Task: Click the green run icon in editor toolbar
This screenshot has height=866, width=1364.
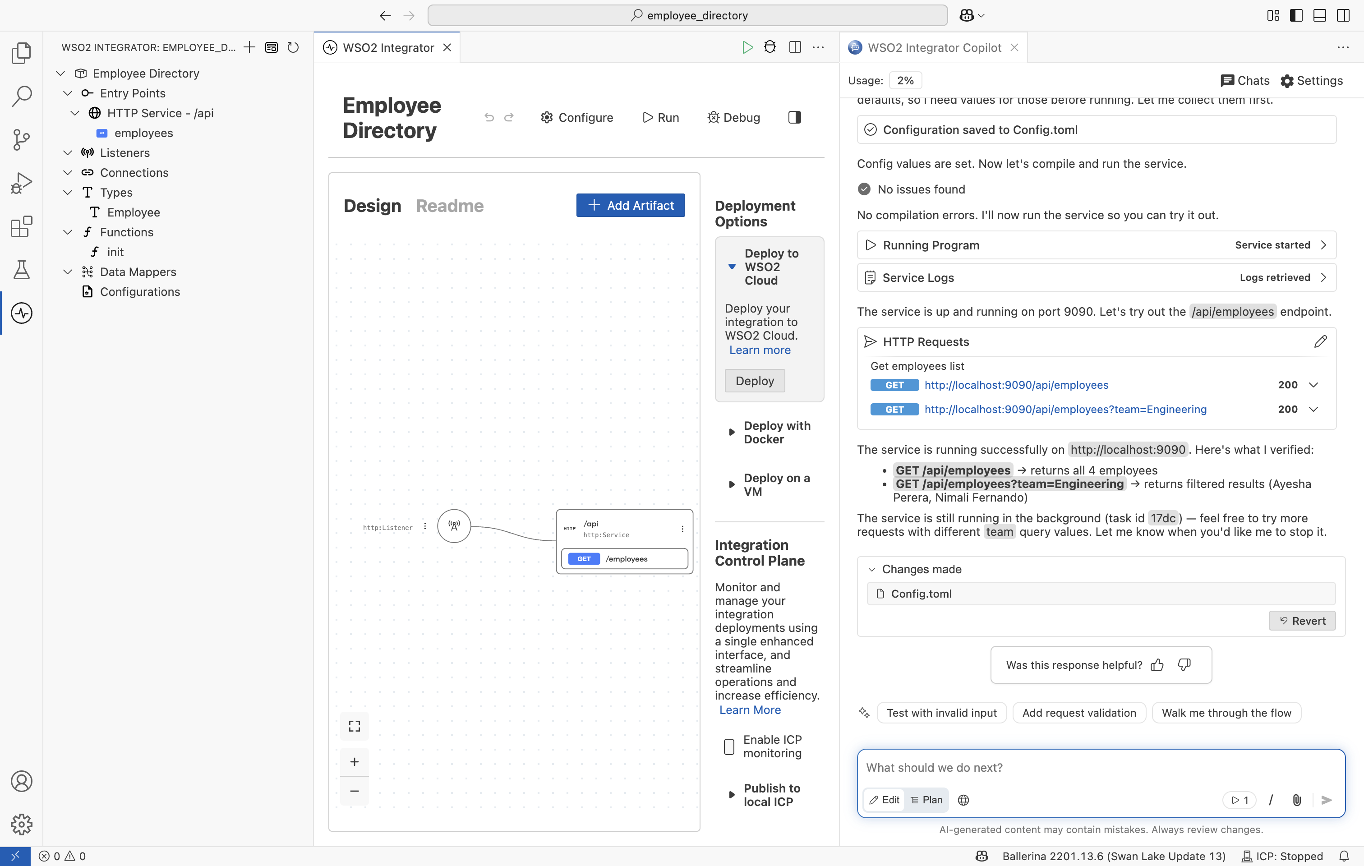Action: point(748,47)
